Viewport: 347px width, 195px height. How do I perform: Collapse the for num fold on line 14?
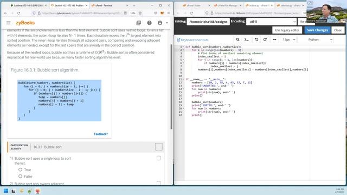183,89
